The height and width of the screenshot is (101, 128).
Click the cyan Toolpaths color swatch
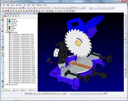[9, 23]
